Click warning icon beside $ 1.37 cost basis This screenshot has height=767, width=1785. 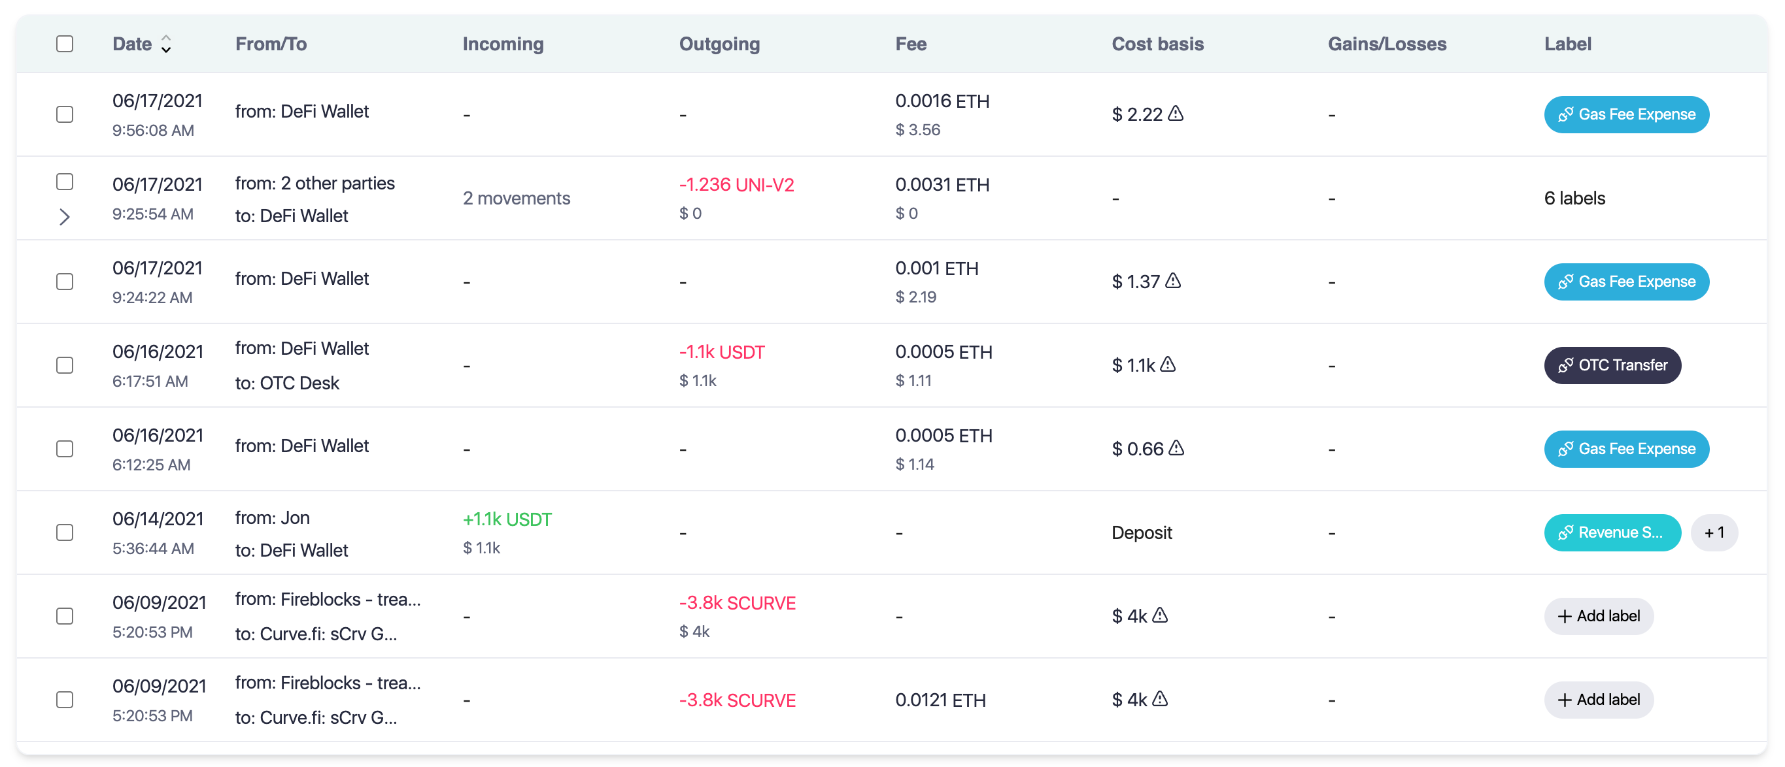(x=1173, y=280)
